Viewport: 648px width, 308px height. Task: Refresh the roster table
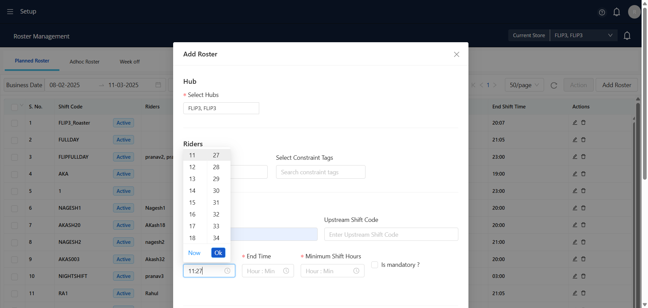[554, 85]
